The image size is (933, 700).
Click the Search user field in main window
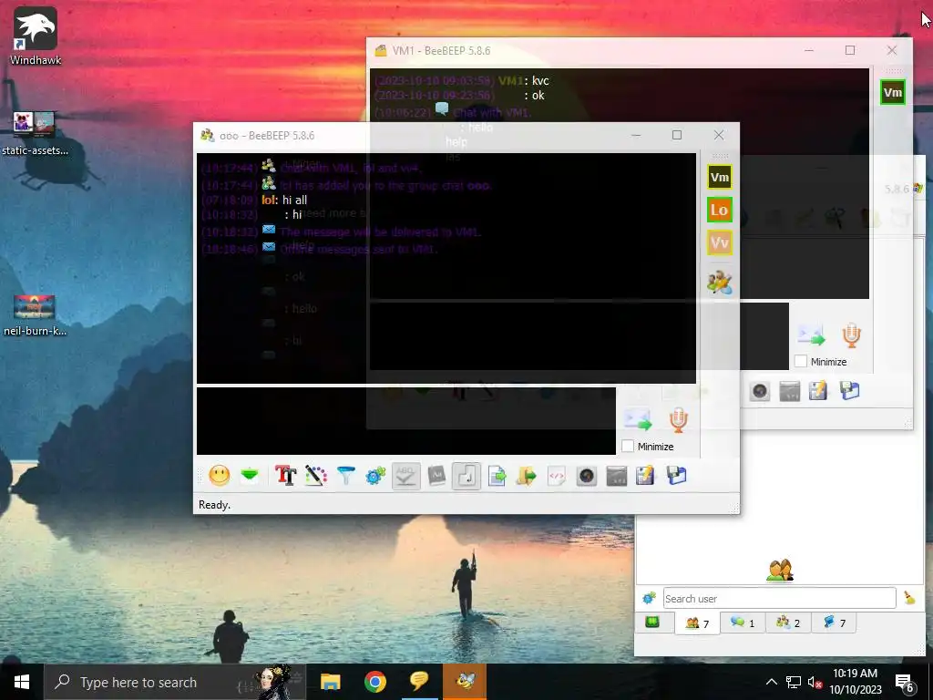pos(780,598)
